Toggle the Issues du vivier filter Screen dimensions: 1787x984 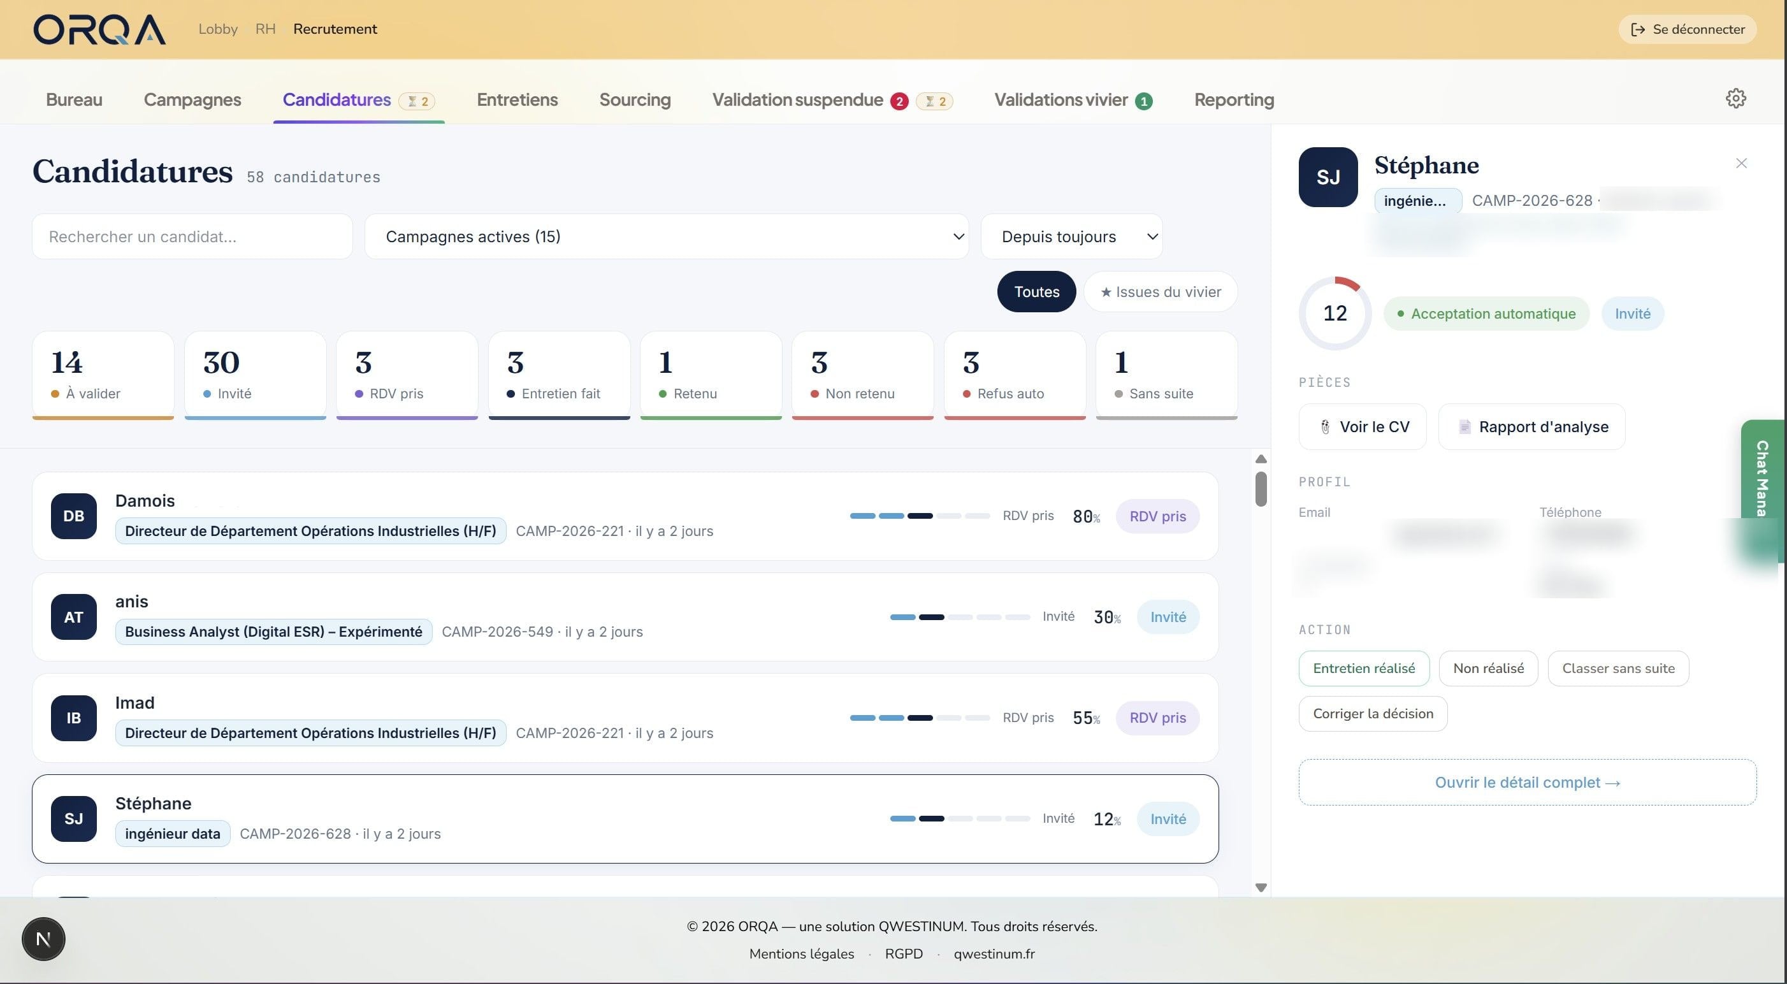(x=1161, y=291)
